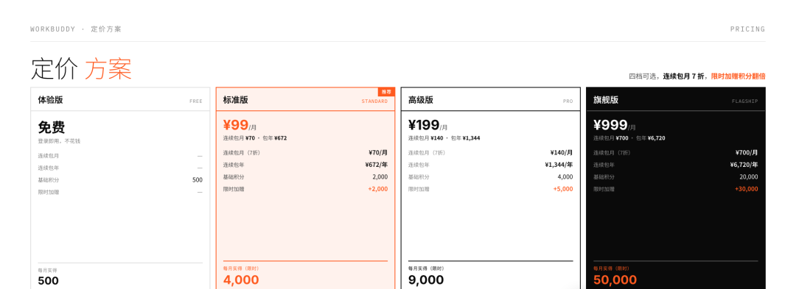Screen dimensions: 796x289
Task: Click the ¥140/月 value in 高级版
Action: click(562, 152)
